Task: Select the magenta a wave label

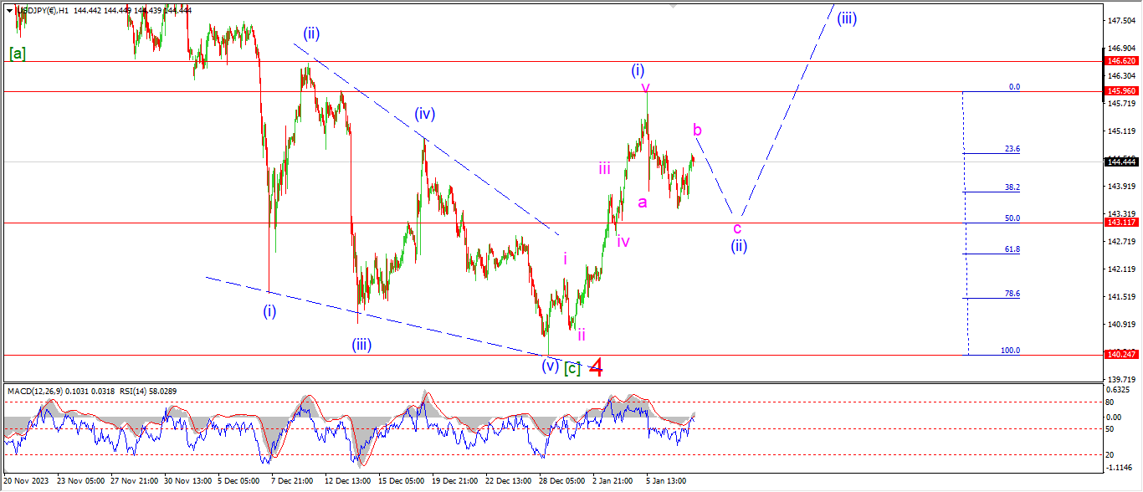Action: [x=642, y=202]
